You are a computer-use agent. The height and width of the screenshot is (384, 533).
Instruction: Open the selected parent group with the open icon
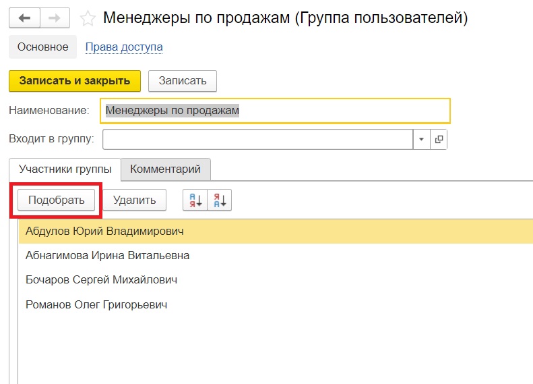pyautogui.click(x=439, y=139)
